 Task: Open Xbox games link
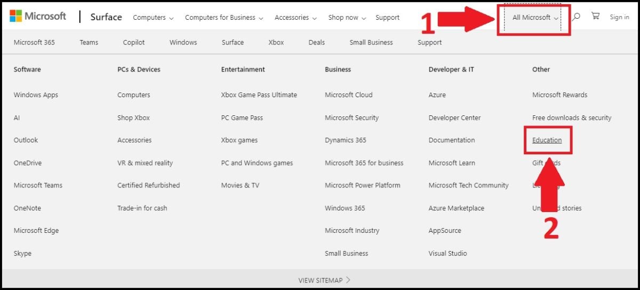click(239, 140)
